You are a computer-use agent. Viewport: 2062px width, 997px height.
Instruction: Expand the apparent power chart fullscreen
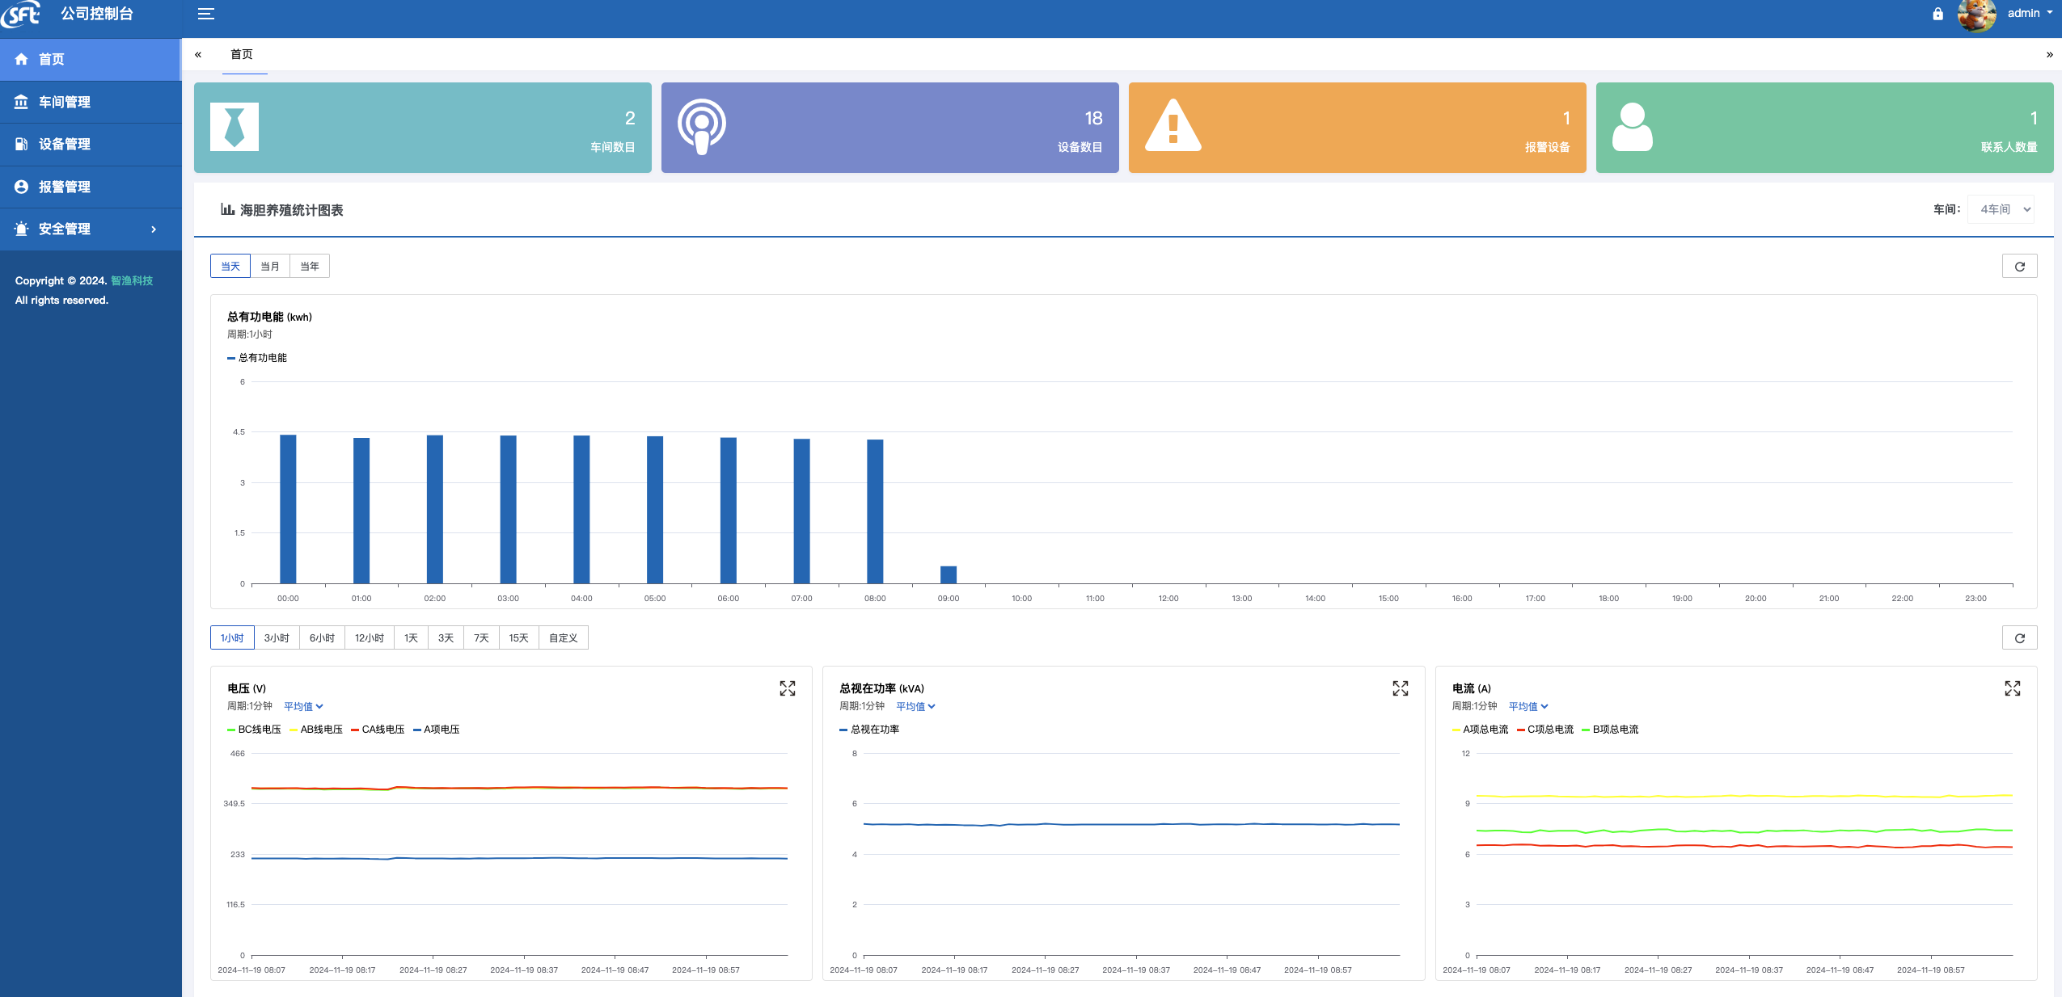coord(1400,688)
